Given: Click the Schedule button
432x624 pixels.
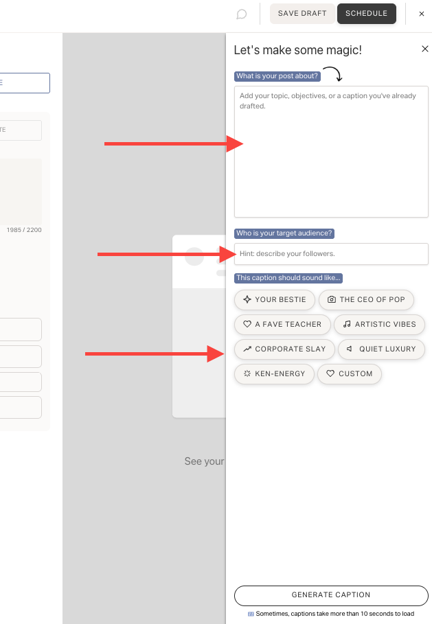Looking at the screenshot, I should pyautogui.click(x=366, y=14).
